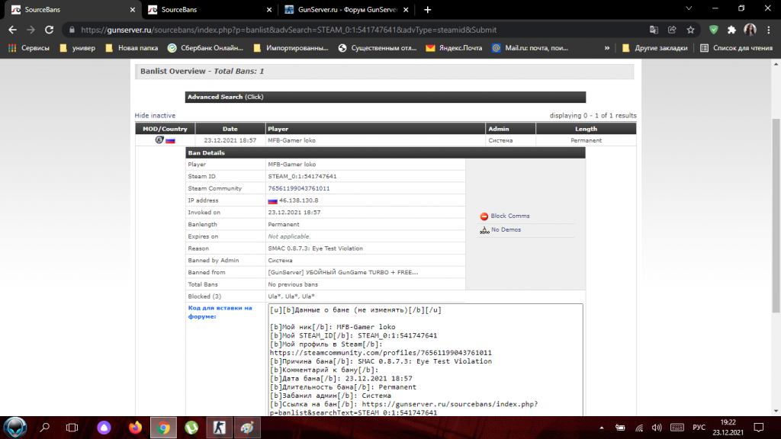Click the Block Comms icon
The image size is (781, 439).
[x=484, y=216]
